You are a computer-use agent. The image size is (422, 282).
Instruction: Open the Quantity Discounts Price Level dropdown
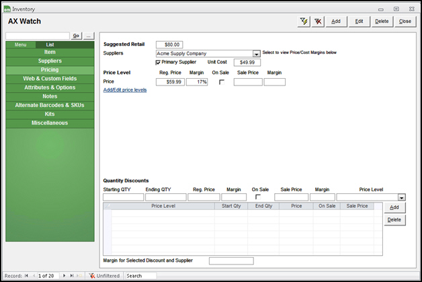click(402, 197)
